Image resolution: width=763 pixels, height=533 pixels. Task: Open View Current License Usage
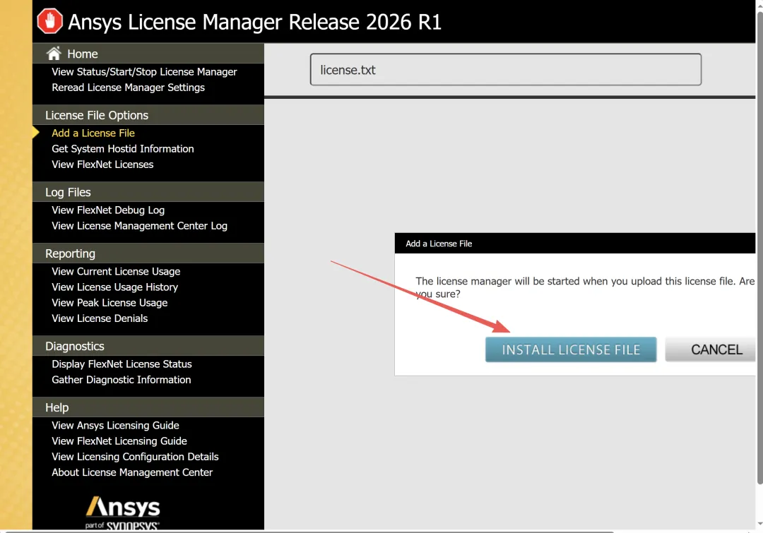point(116,271)
